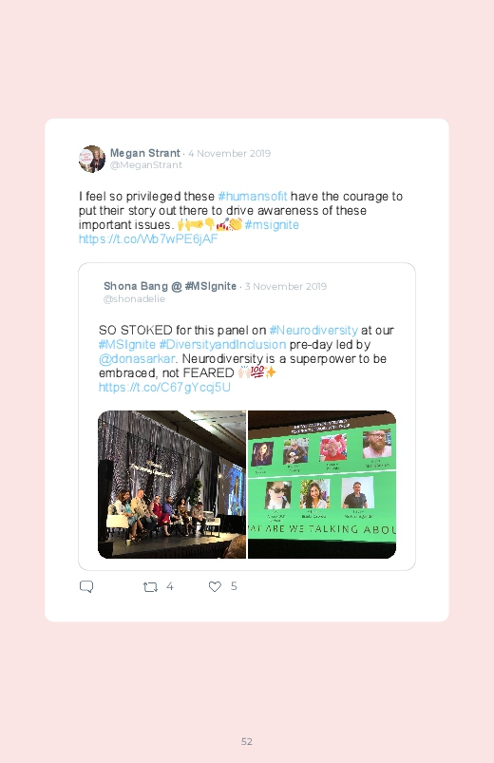Follow the t.co/C67gYccj5U link
This screenshot has width=494, height=763.
click(x=164, y=388)
